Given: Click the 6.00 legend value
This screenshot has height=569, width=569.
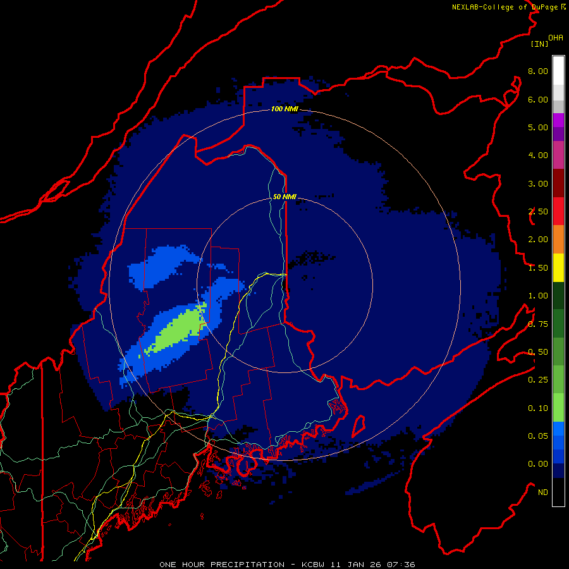Looking at the screenshot, I should click(538, 99).
